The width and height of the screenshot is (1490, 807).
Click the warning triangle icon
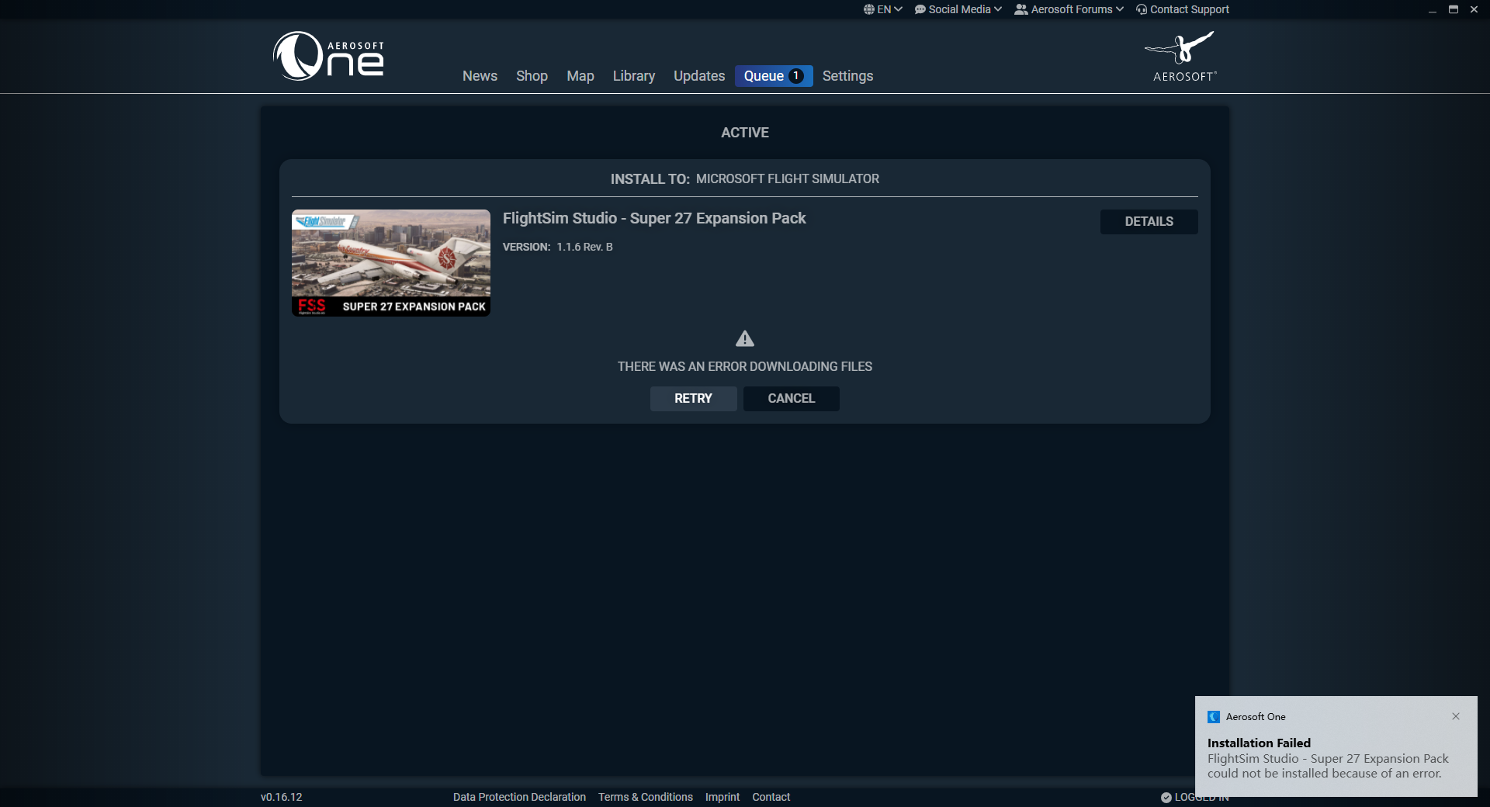[744, 338]
